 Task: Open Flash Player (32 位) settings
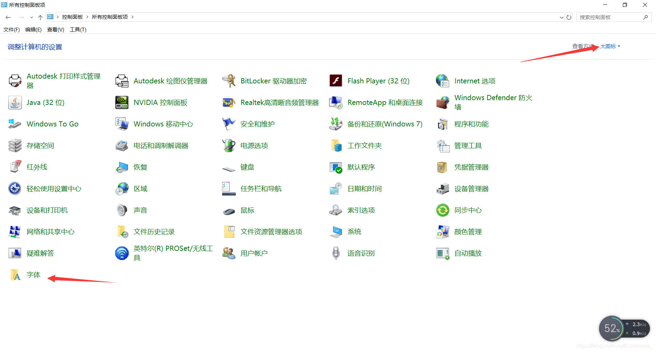[x=378, y=81]
